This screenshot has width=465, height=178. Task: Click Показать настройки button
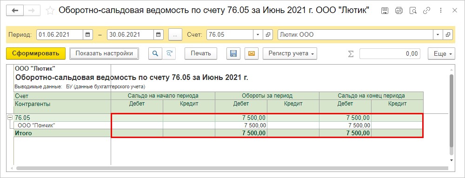pyautogui.click(x=104, y=53)
